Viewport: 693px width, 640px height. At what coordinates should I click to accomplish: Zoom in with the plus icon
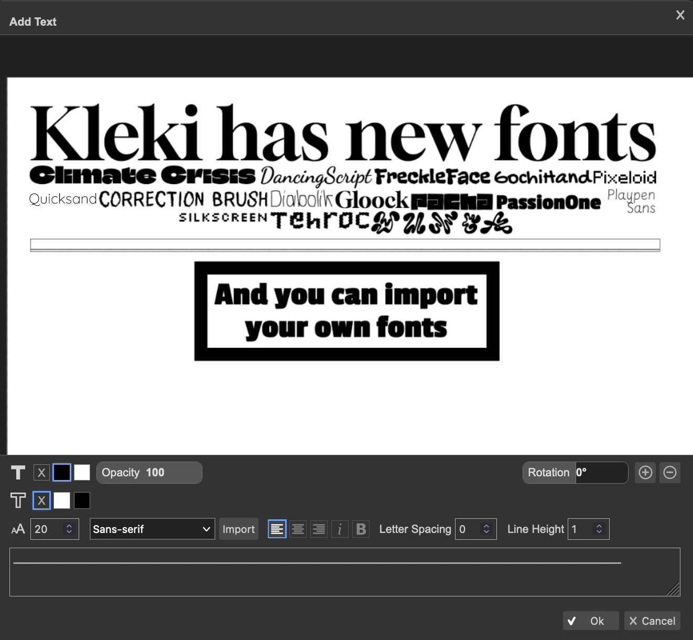point(645,473)
